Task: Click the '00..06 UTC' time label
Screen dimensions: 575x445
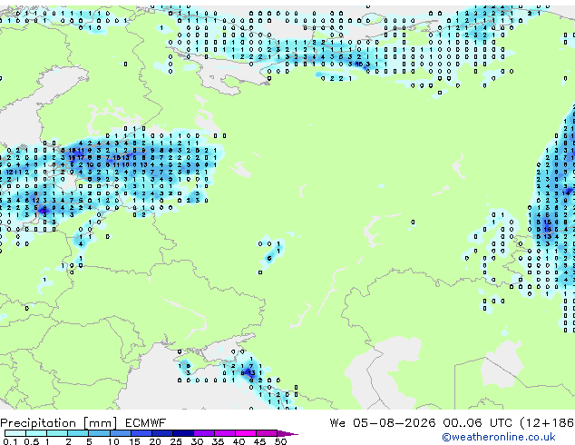Action: [477, 423]
